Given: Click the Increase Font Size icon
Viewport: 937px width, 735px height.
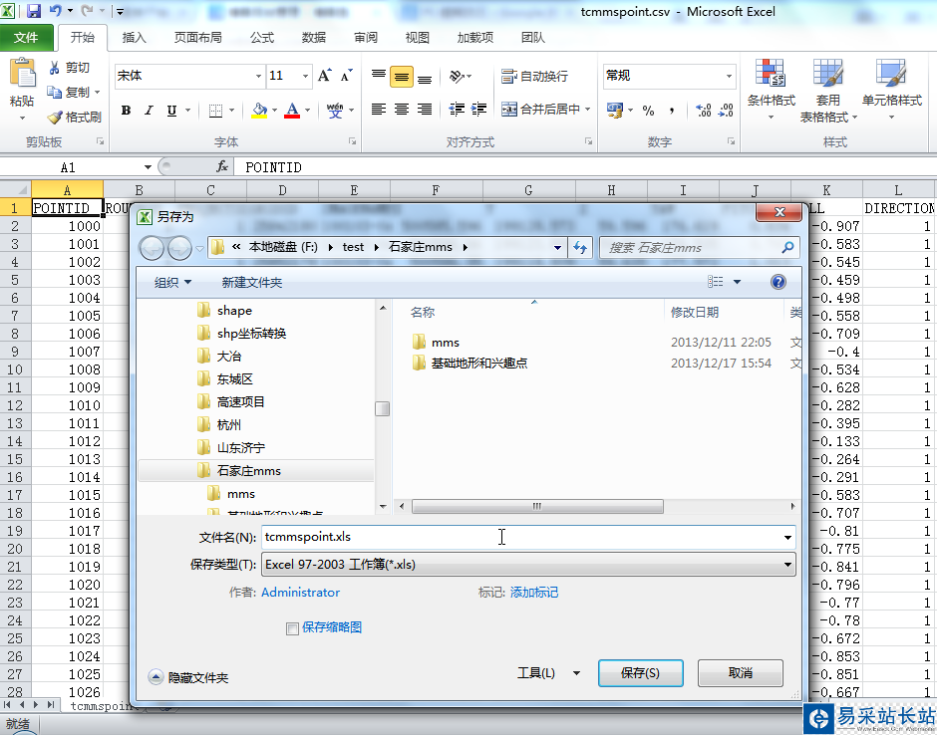Looking at the screenshot, I should [x=325, y=76].
